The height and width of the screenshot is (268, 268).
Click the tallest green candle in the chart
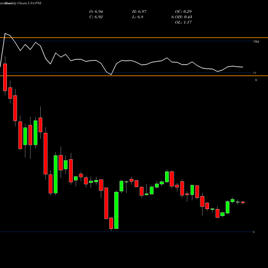(56, 174)
